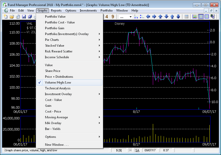Screen dimensions: 221x155
Task: Click the '9' toolbar button
Action: point(113,17)
